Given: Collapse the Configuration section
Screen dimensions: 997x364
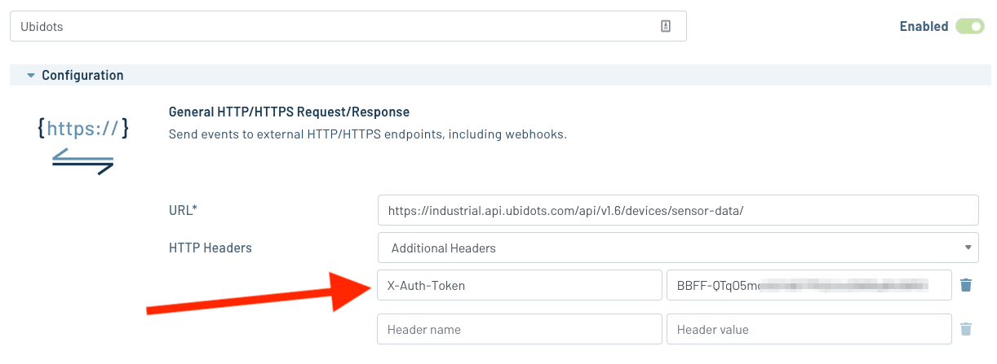Looking at the screenshot, I should 31,76.
